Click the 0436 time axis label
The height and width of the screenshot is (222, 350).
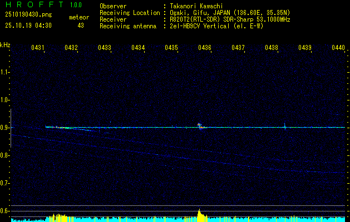(205, 47)
